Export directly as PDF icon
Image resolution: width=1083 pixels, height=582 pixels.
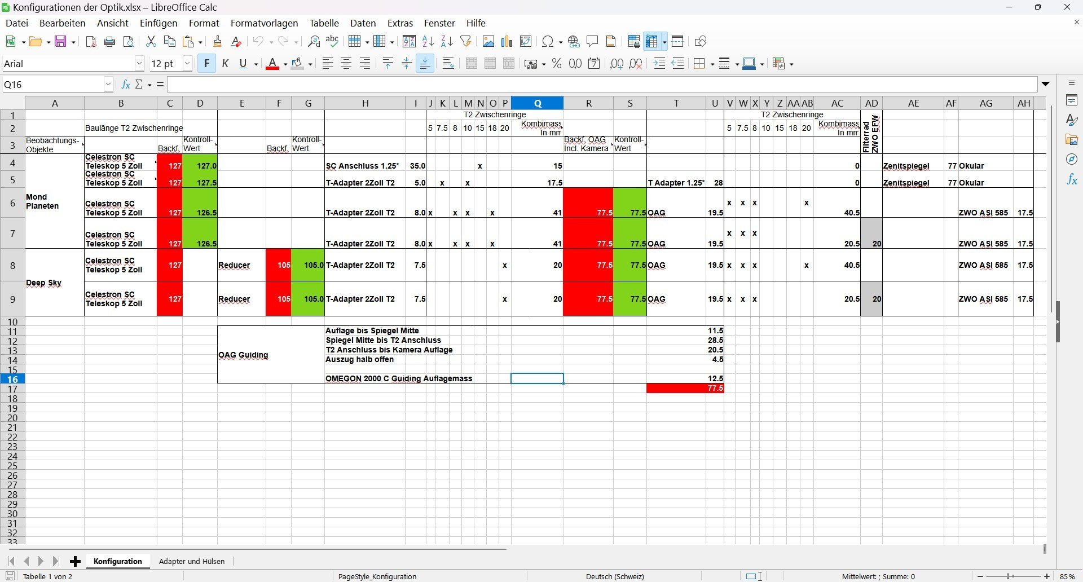tap(91, 41)
